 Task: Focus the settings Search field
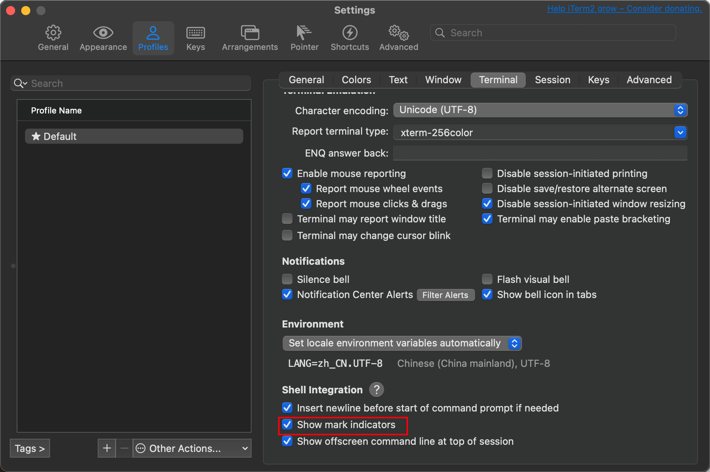point(553,33)
